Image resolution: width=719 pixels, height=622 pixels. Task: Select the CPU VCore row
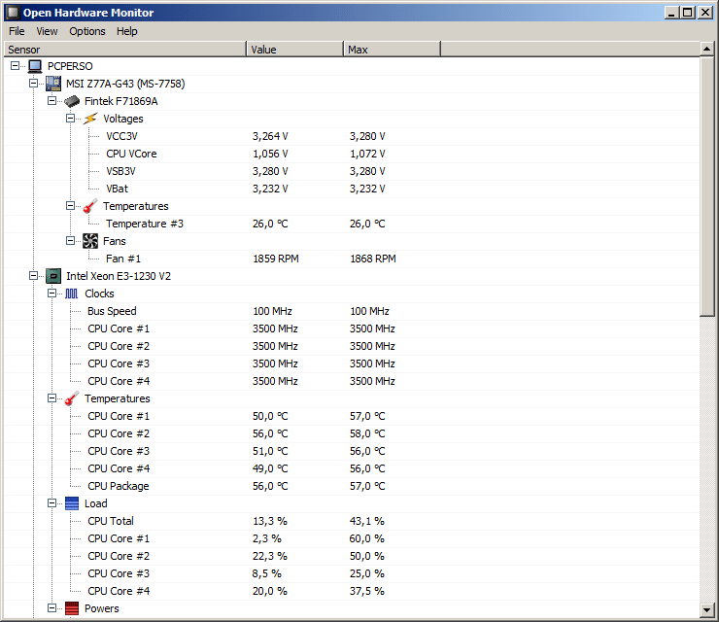[x=352, y=154]
